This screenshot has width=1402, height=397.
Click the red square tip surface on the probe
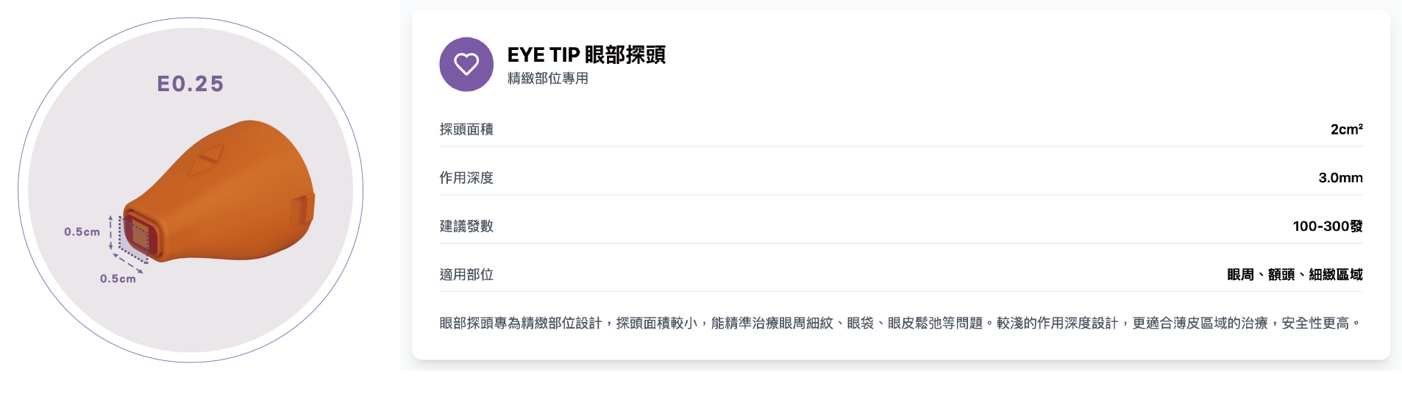point(138,235)
